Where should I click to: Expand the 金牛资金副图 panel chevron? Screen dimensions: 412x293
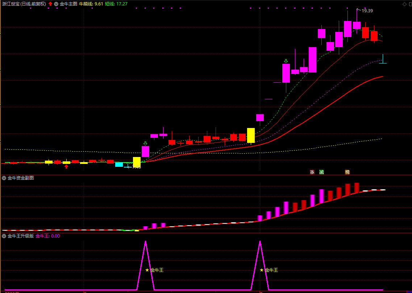click(x=4, y=178)
